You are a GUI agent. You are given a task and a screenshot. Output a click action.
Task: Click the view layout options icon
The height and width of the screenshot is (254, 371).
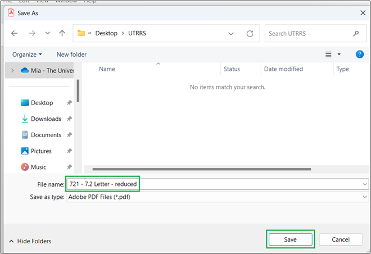329,55
